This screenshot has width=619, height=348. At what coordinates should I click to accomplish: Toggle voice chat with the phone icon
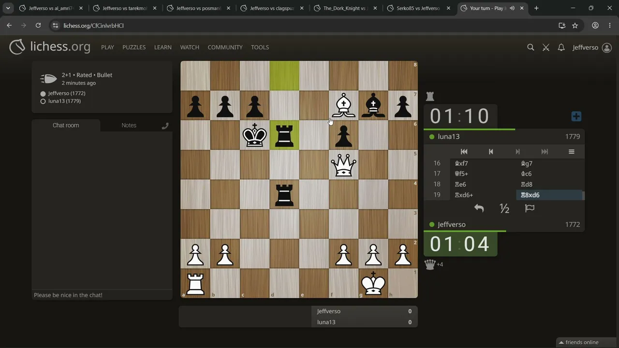tap(165, 126)
